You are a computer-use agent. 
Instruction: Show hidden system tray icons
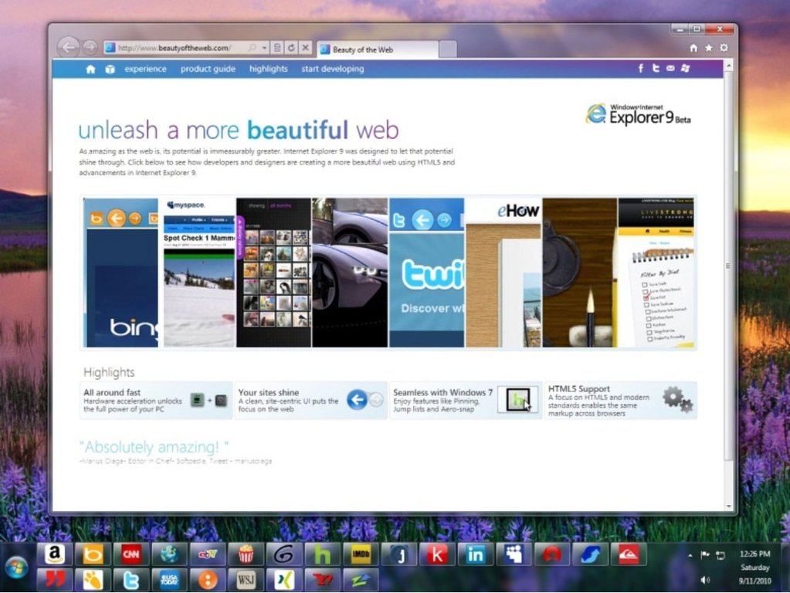[x=690, y=555]
